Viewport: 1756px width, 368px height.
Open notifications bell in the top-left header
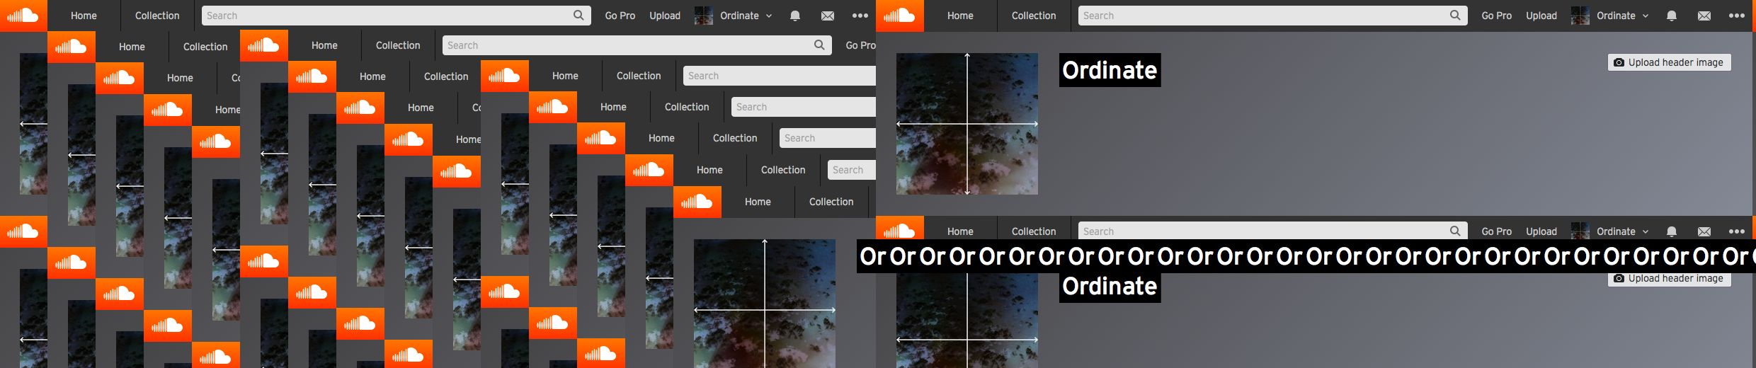coord(795,16)
